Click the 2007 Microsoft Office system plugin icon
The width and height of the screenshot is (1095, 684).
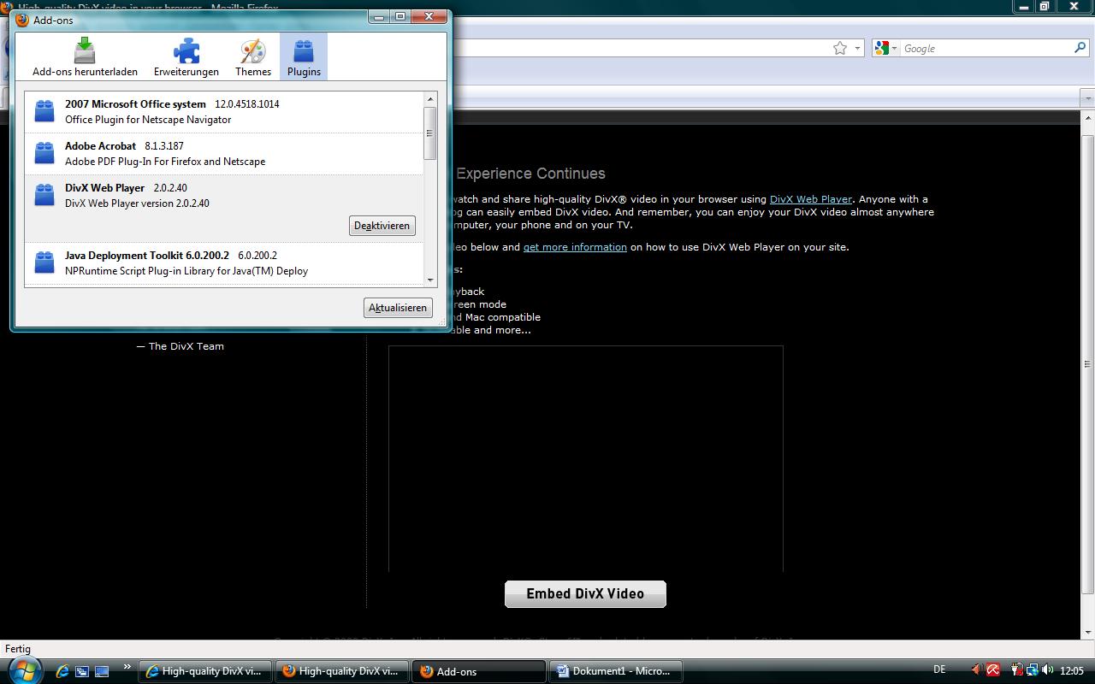(44, 111)
